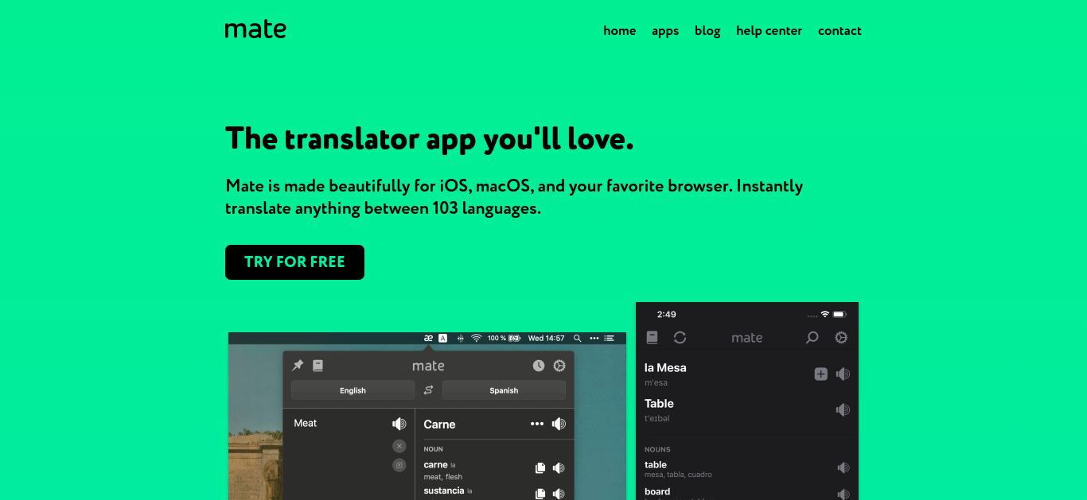Click the Wi-Fi icon in mac menu bar
Screen dimensions: 1087x500
(476, 338)
